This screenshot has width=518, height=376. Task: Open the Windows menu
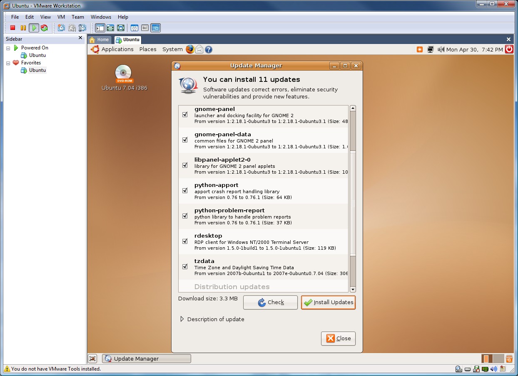(x=101, y=17)
